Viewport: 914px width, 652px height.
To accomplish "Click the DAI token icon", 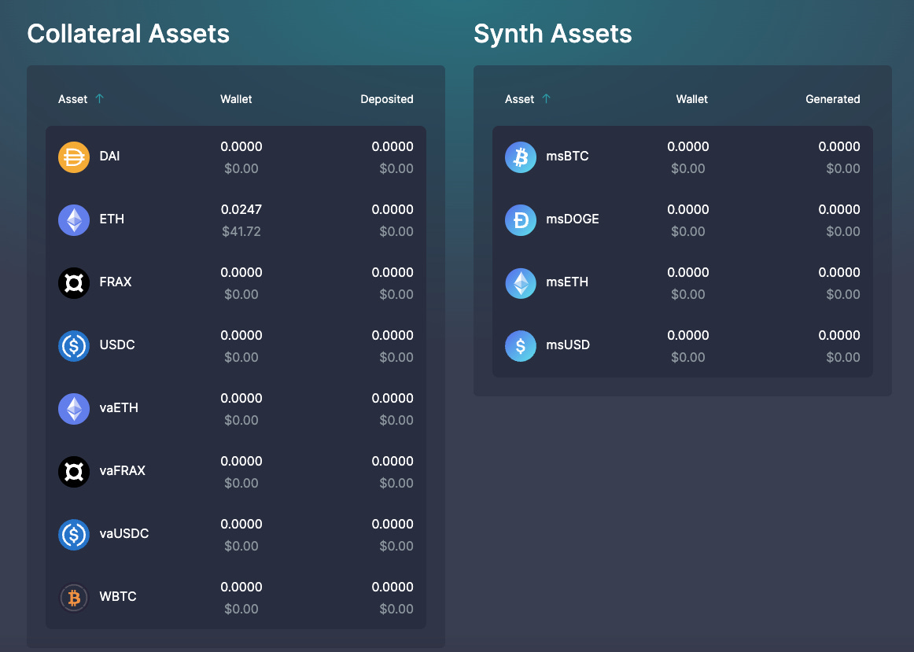I will point(74,157).
